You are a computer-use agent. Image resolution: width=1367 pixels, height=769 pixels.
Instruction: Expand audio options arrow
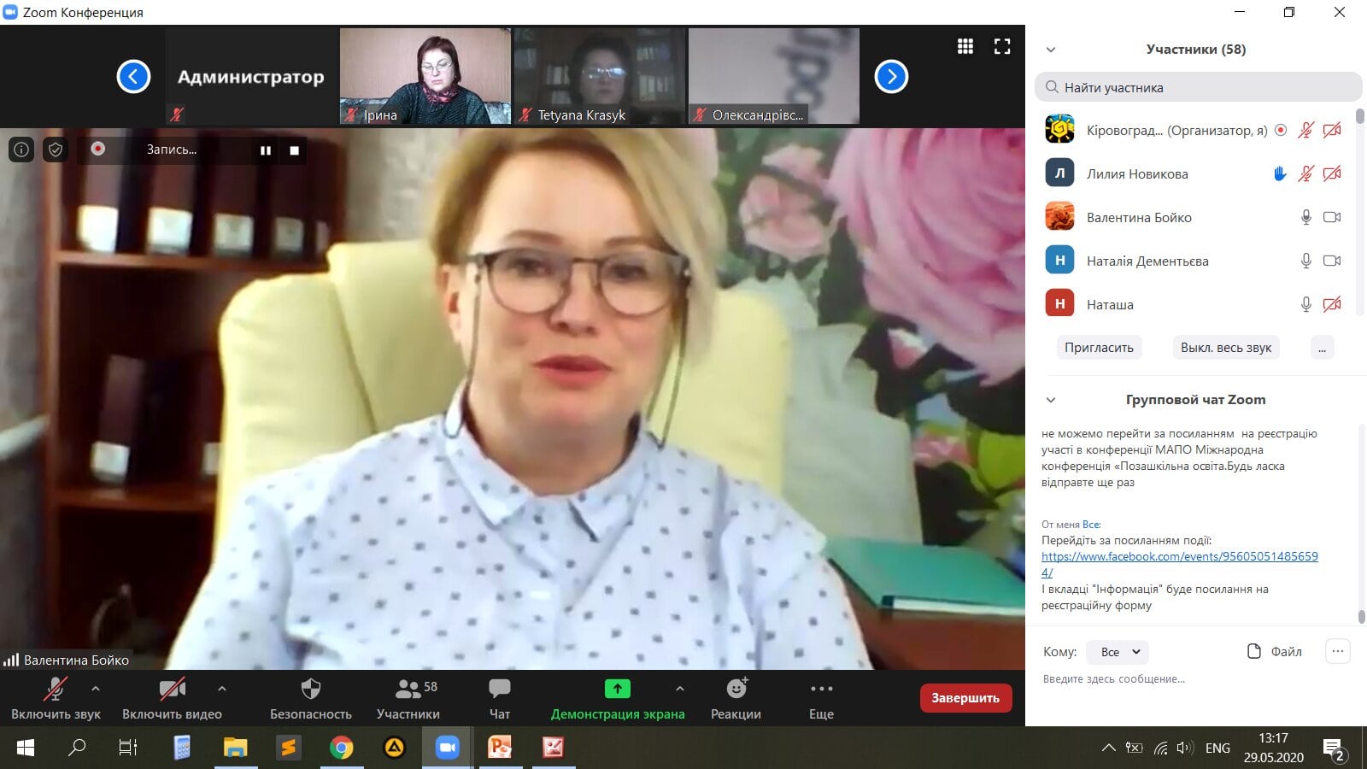coord(96,688)
